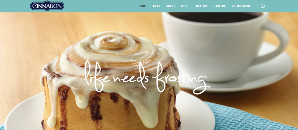Click the LOCATION nav link
The height and width of the screenshot is (130, 298).
[201, 6]
